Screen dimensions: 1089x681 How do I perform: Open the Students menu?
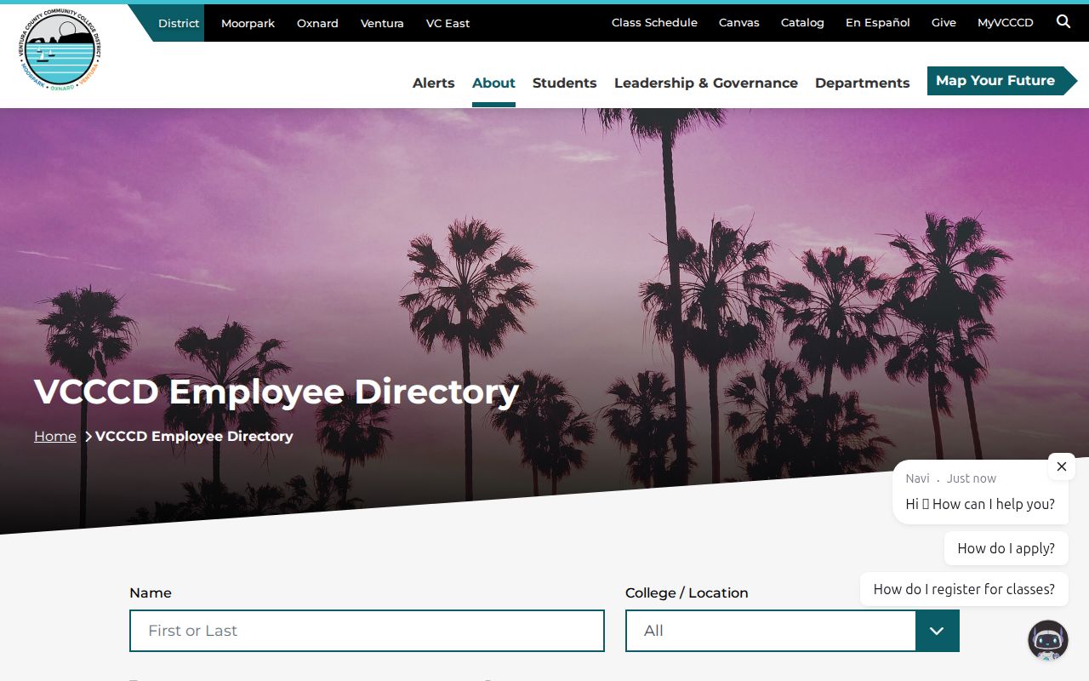[x=565, y=83]
